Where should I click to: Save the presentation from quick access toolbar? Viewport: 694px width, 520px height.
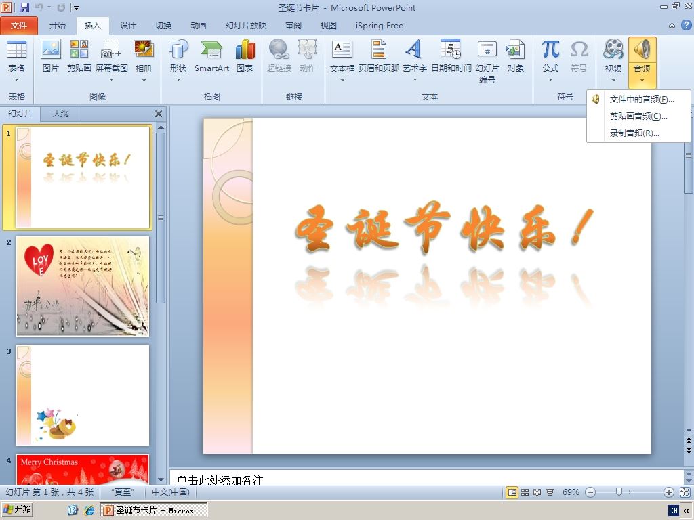pos(24,7)
